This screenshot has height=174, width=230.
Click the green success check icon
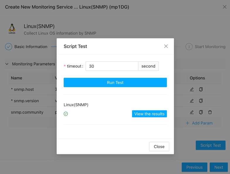[x=66, y=114]
